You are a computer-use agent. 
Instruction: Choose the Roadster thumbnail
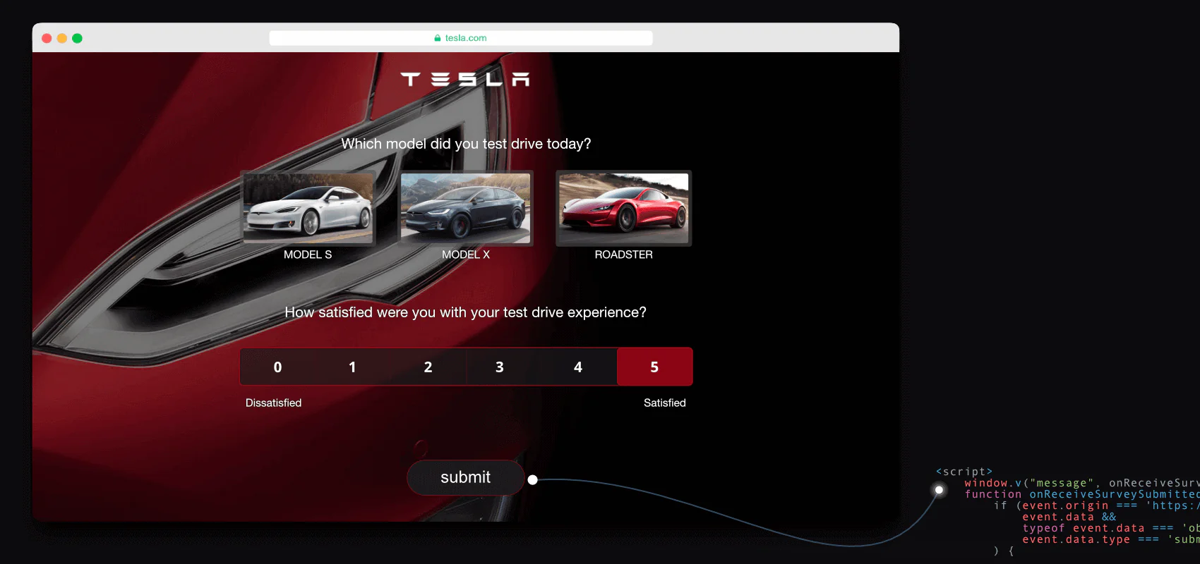coord(623,208)
